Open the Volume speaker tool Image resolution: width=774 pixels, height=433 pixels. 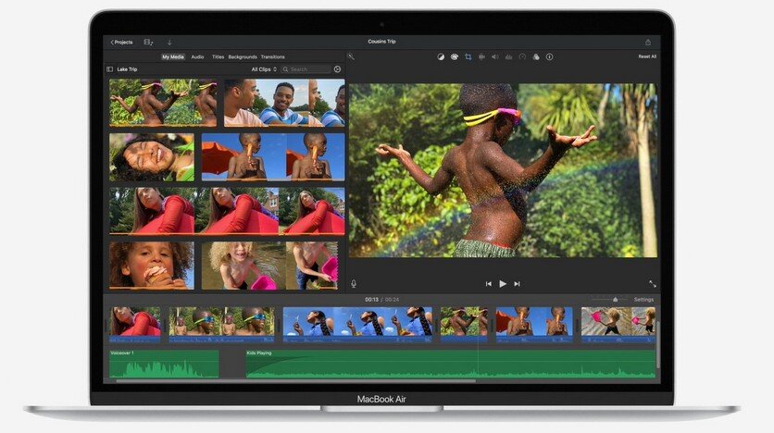494,57
